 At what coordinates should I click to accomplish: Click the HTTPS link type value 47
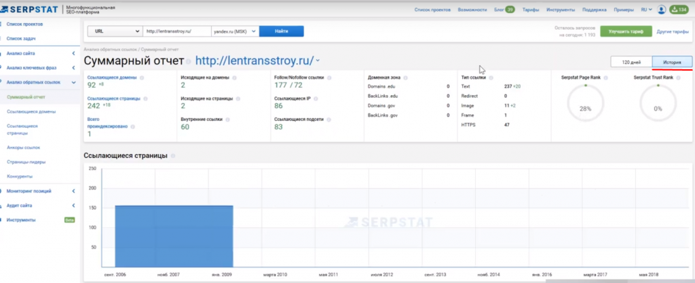click(506, 125)
